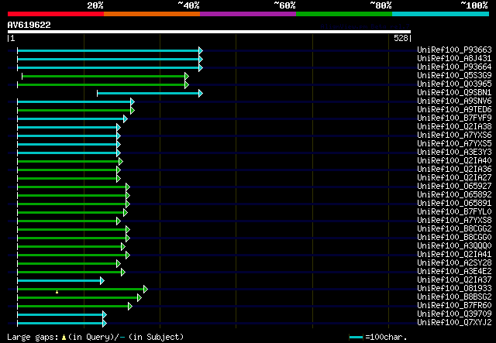Click the red 20% identity legend segment
This screenshot has width=496, height=343.
(56, 14)
